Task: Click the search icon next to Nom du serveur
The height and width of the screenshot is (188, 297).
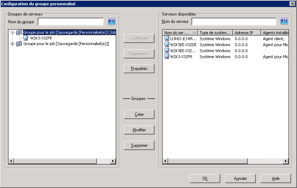Action: 284,21
